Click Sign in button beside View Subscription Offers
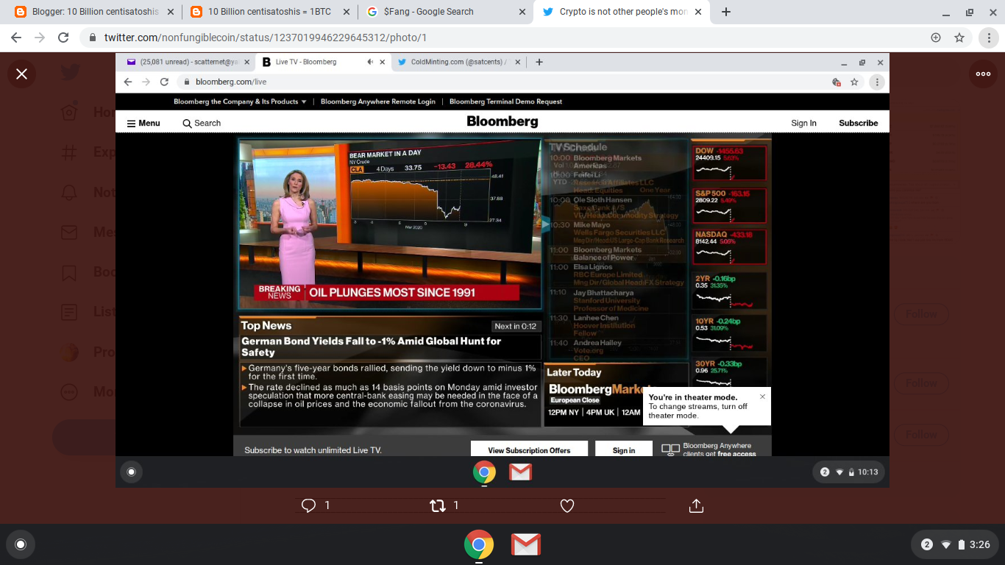 click(x=624, y=449)
